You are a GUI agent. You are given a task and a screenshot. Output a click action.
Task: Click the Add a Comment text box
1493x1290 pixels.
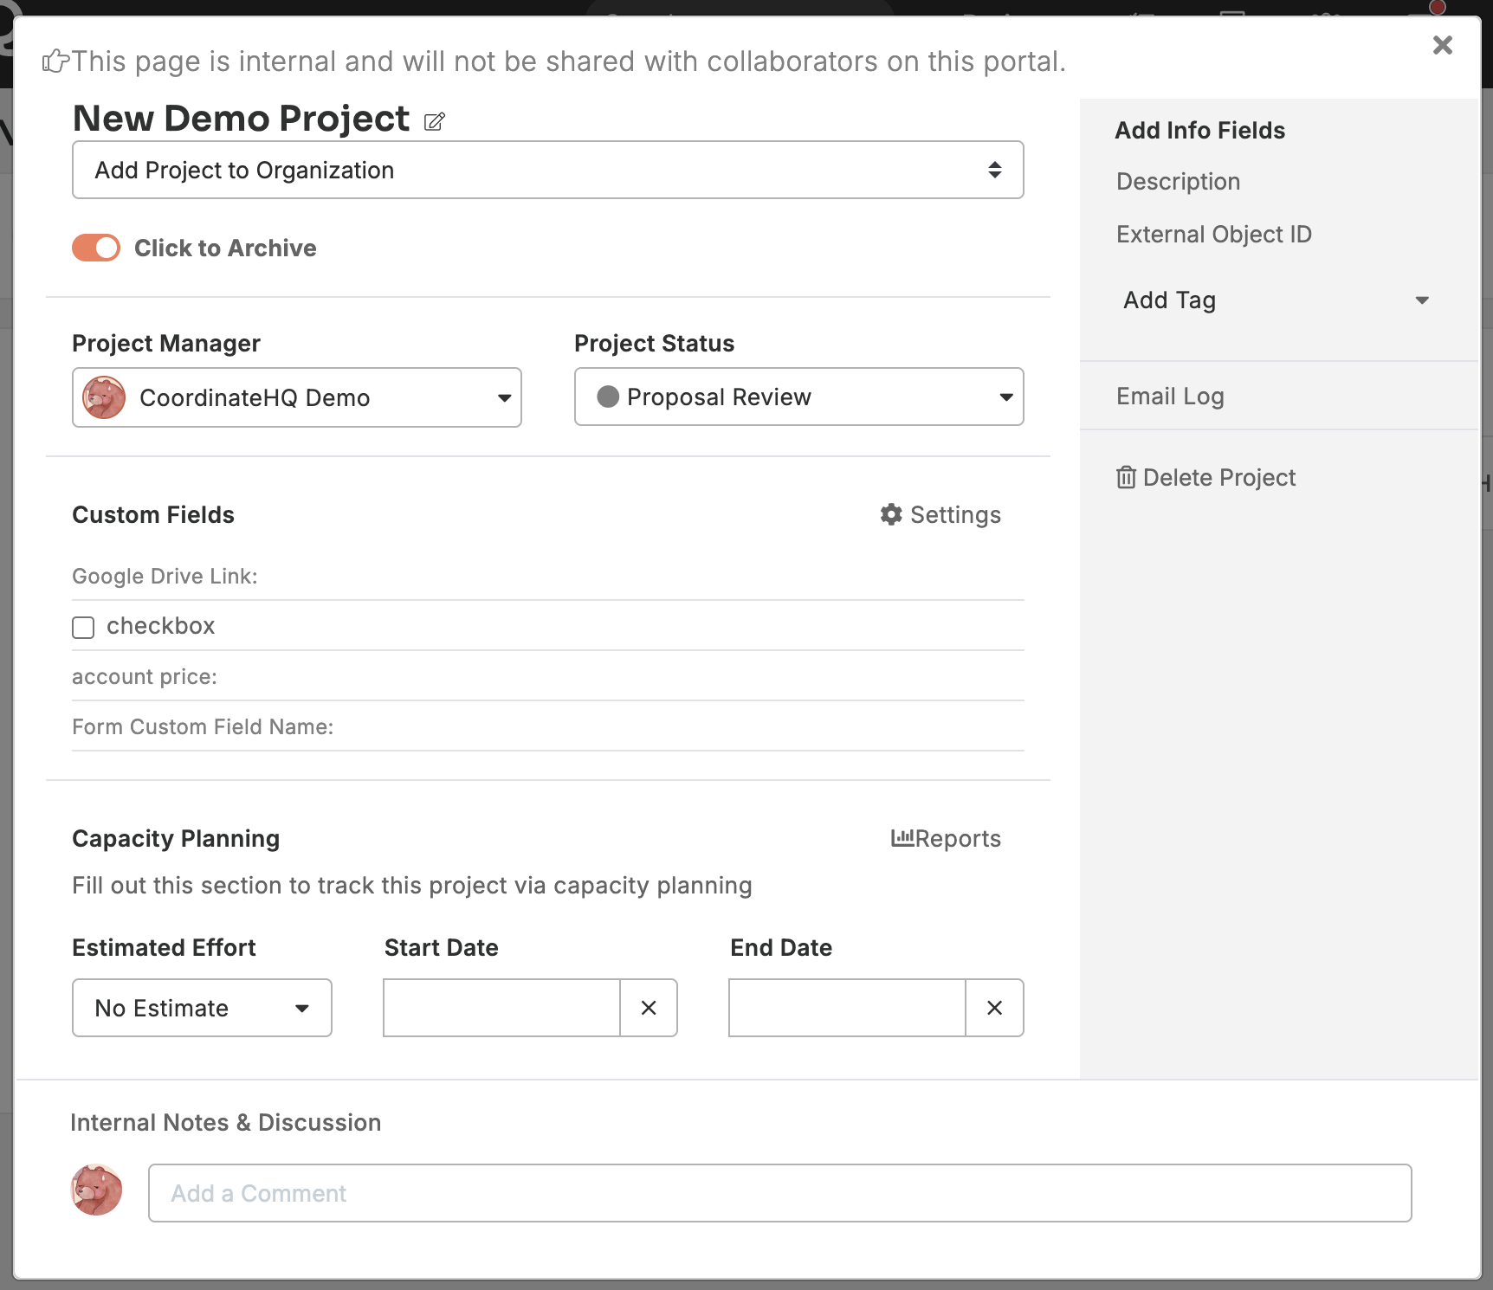click(780, 1193)
